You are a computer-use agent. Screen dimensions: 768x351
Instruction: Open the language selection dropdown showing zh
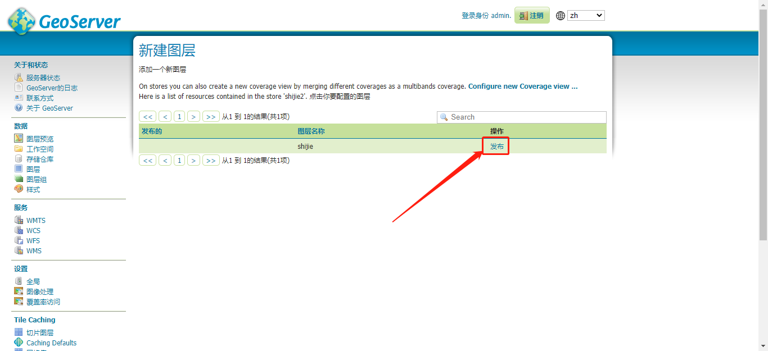pyautogui.click(x=586, y=15)
